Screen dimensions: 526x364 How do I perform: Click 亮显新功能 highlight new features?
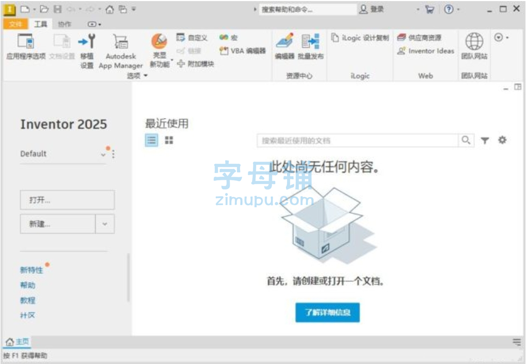pos(159,51)
